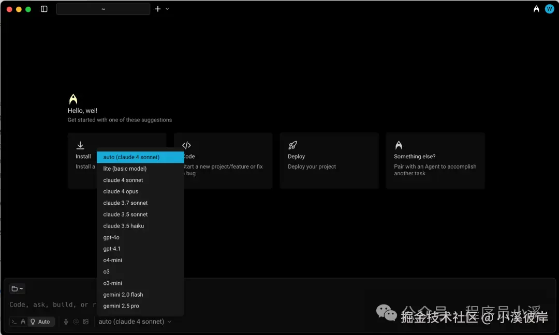Attach an image with picture icon
This screenshot has width=559, height=335.
85,322
